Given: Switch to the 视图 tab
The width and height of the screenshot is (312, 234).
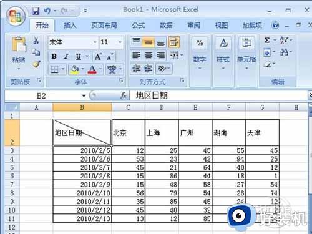Looking at the screenshot, I should (222, 26).
